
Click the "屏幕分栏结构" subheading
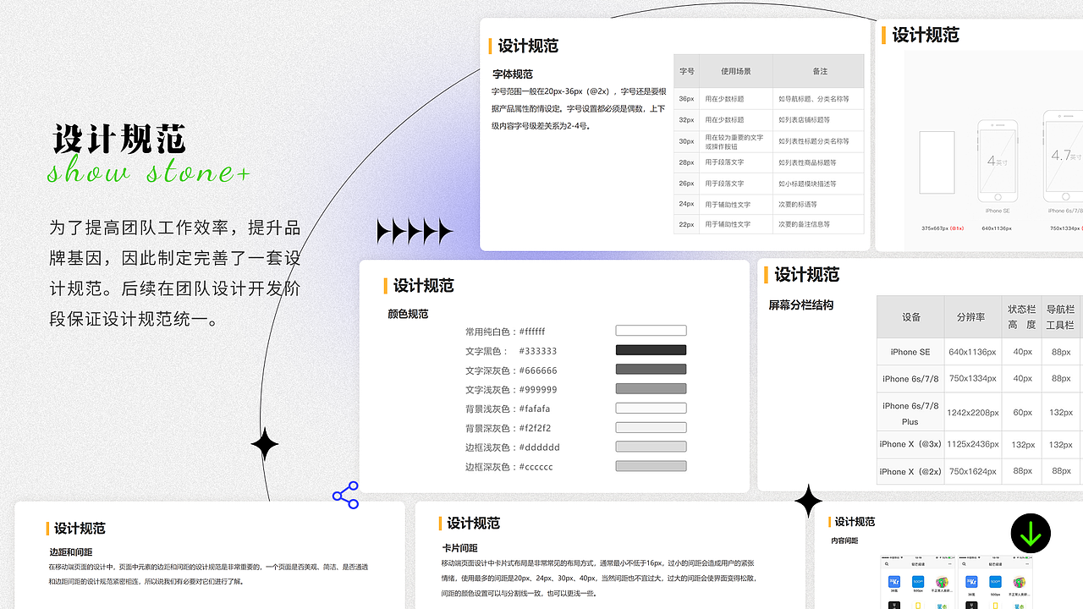click(801, 304)
